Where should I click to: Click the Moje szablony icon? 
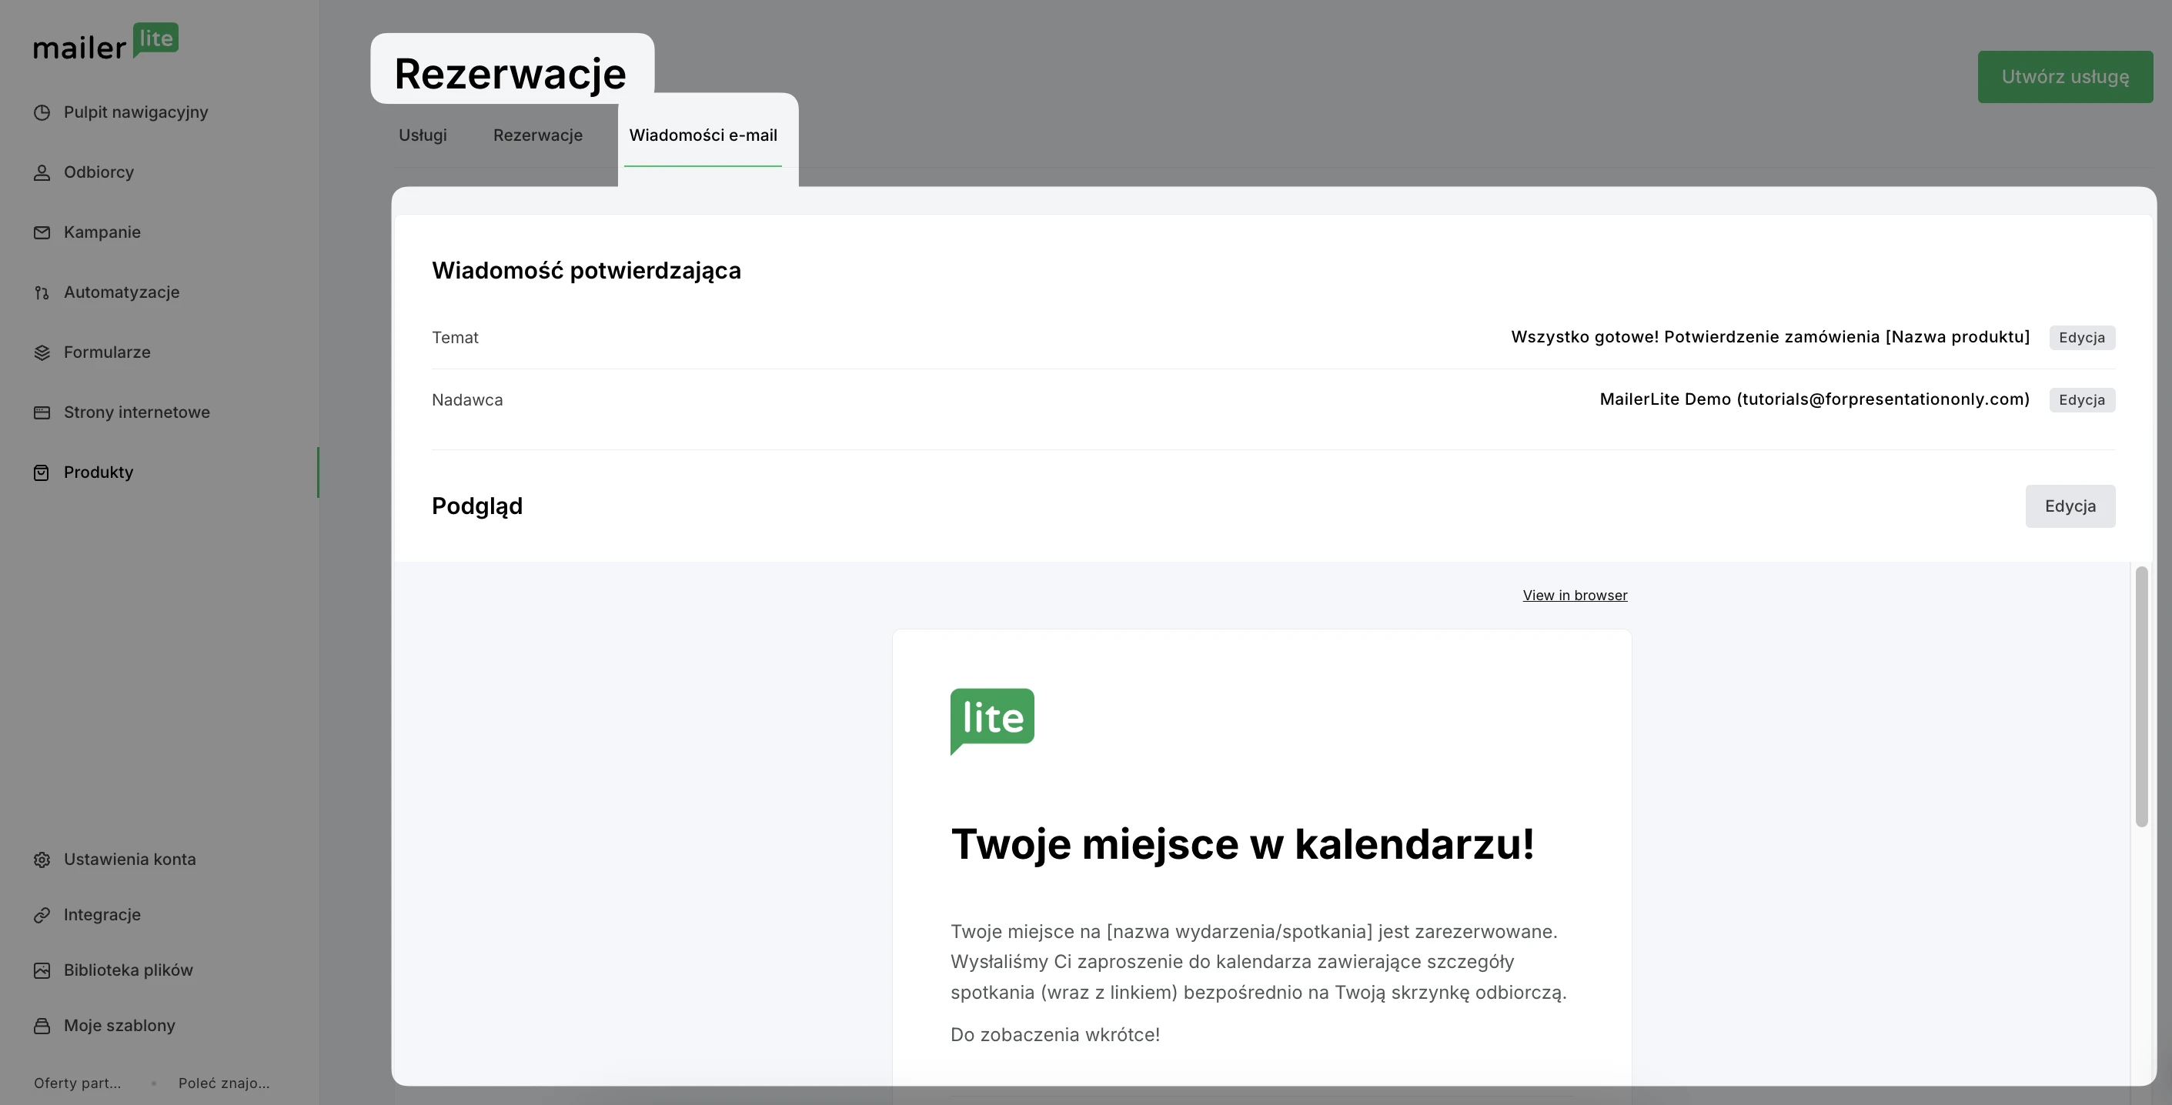42,1026
